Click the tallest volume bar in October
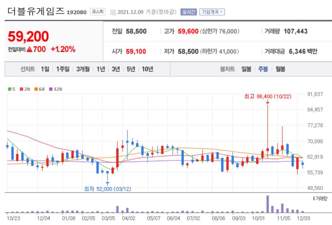The image size is (332, 225). 268,204
